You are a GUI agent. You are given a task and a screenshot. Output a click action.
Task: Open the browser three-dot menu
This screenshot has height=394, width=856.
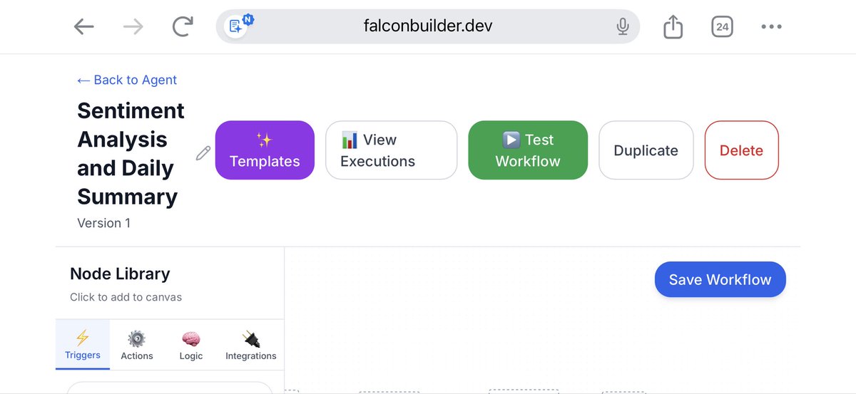click(x=771, y=27)
